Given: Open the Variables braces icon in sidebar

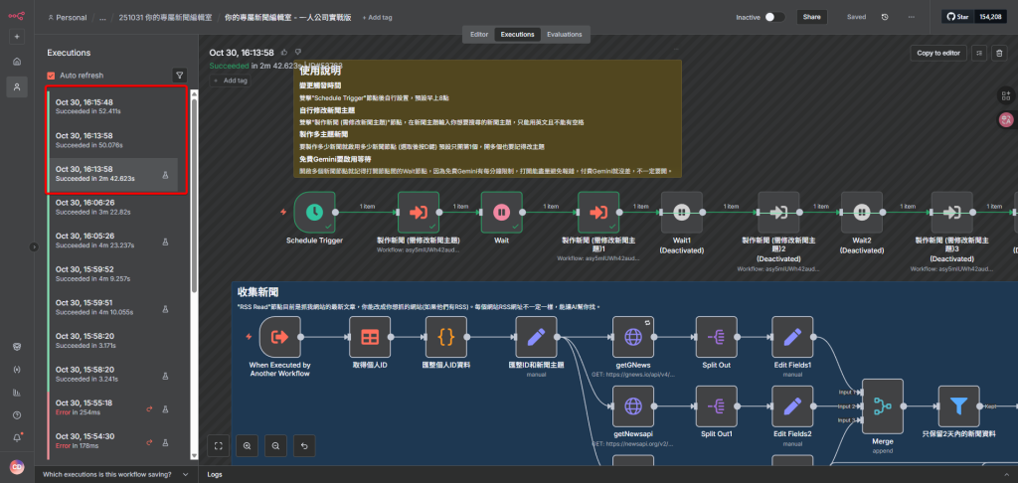Looking at the screenshot, I should pyautogui.click(x=17, y=370).
